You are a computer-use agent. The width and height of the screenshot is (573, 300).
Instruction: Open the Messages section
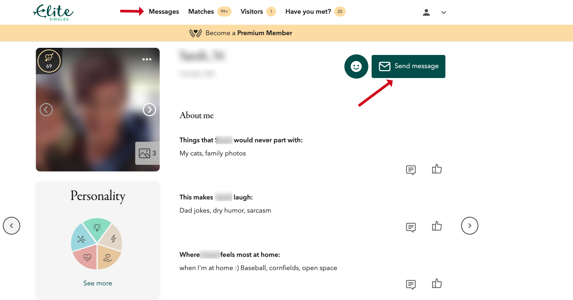[x=164, y=12]
